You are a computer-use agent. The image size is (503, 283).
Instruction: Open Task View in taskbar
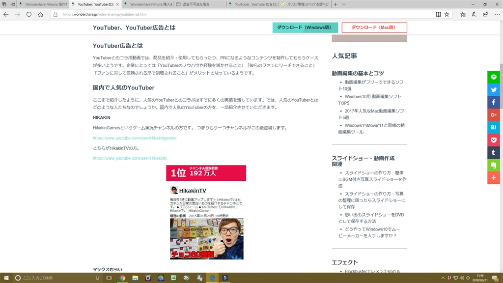(109, 278)
